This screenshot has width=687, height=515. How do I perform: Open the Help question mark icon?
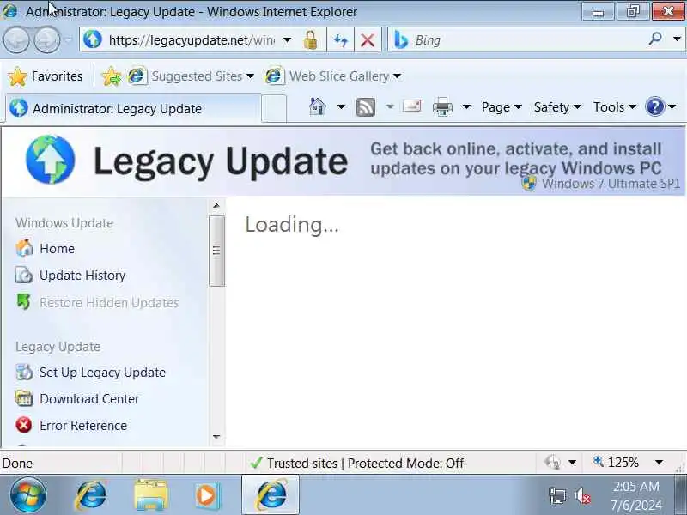pyautogui.click(x=655, y=106)
